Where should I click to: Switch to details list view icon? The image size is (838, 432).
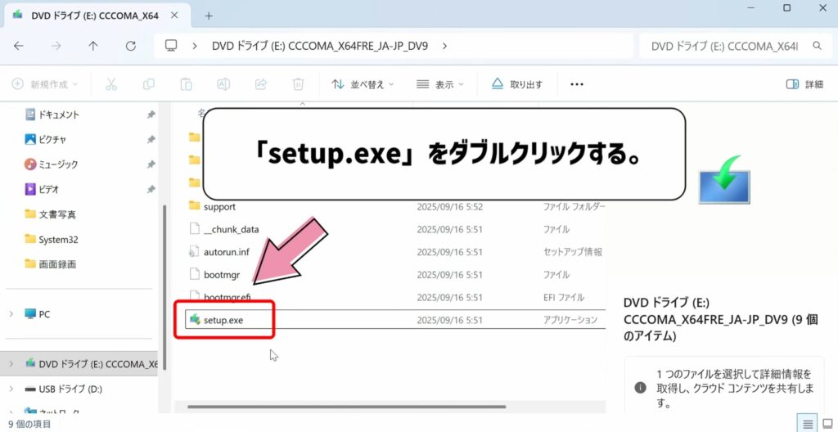[808, 424]
